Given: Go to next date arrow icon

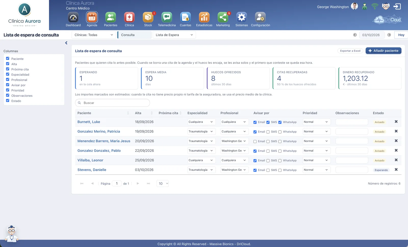Looking at the screenshot, I should click(x=389, y=35).
